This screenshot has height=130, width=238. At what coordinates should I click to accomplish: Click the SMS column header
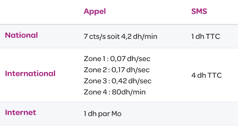pyautogui.click(x=199, y=11)
